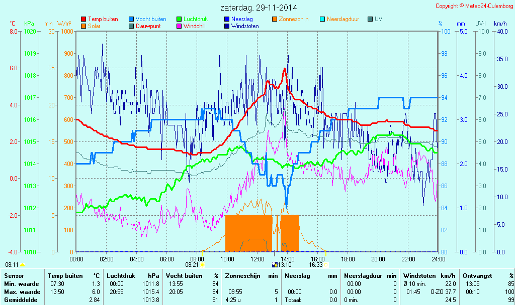Click the magenta Windchill legend square

[x=179, y=26]
